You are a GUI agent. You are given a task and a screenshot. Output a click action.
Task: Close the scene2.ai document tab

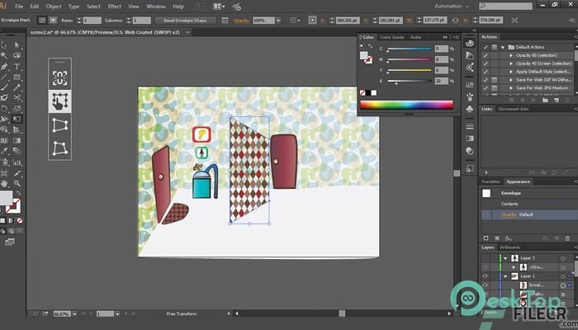pos(187,32)
